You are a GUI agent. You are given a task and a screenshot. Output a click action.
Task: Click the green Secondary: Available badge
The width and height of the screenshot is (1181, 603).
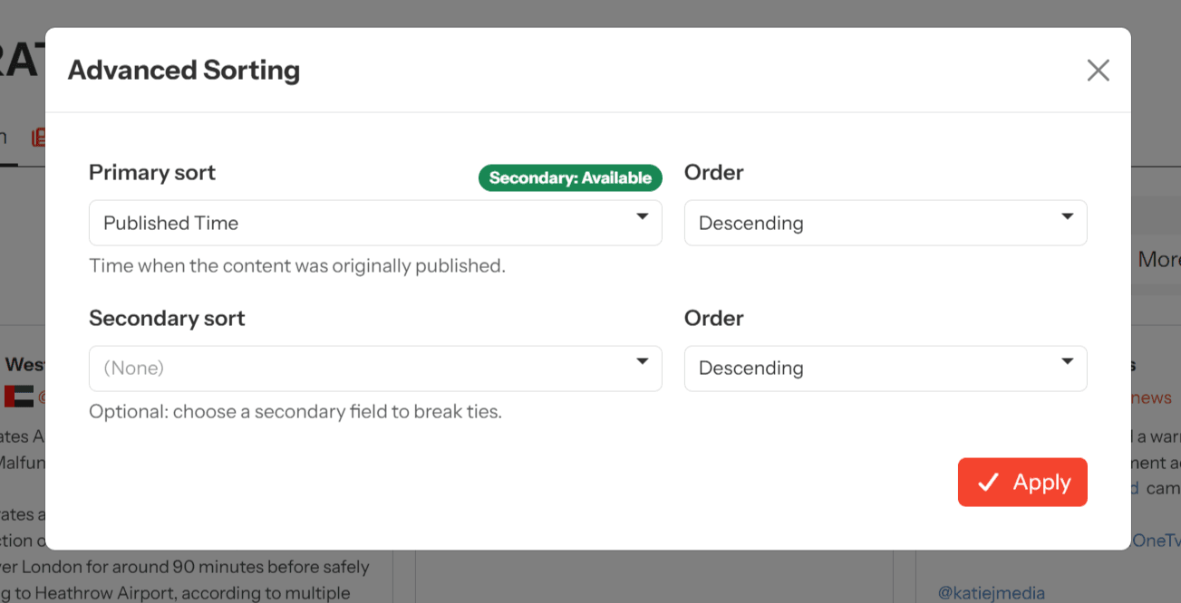point(570,178)
